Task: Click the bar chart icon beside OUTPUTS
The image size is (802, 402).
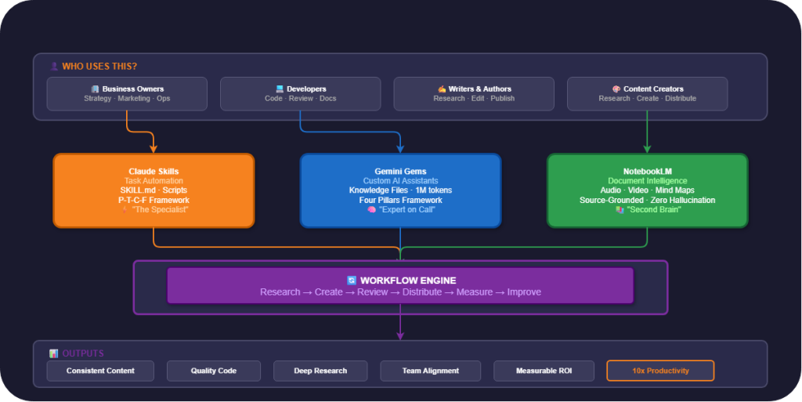Action: coord(54,353)
